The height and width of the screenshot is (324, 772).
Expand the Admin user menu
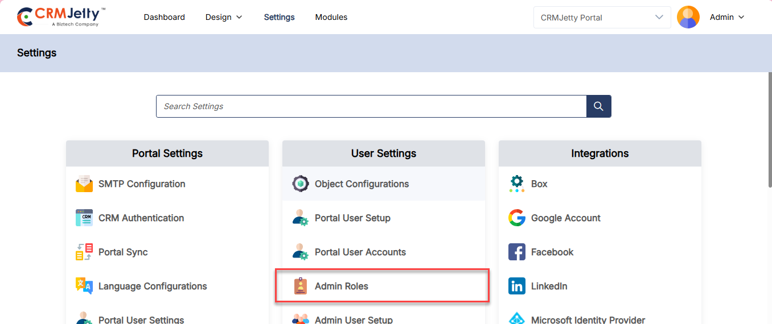point(727,17)
